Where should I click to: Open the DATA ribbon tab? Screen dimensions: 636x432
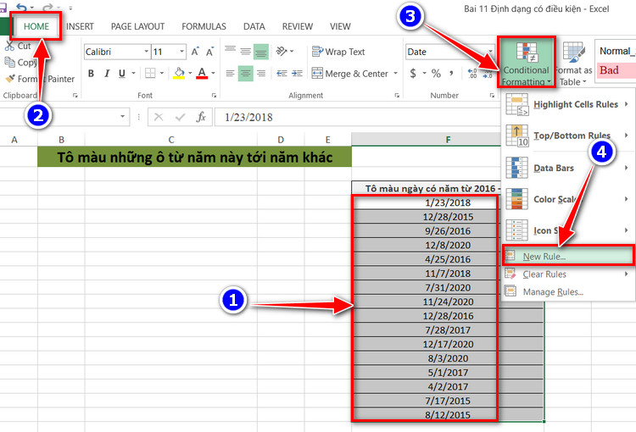254,26
